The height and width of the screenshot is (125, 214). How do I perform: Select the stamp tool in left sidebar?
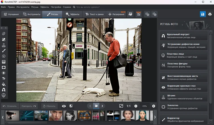click(4, 45)
